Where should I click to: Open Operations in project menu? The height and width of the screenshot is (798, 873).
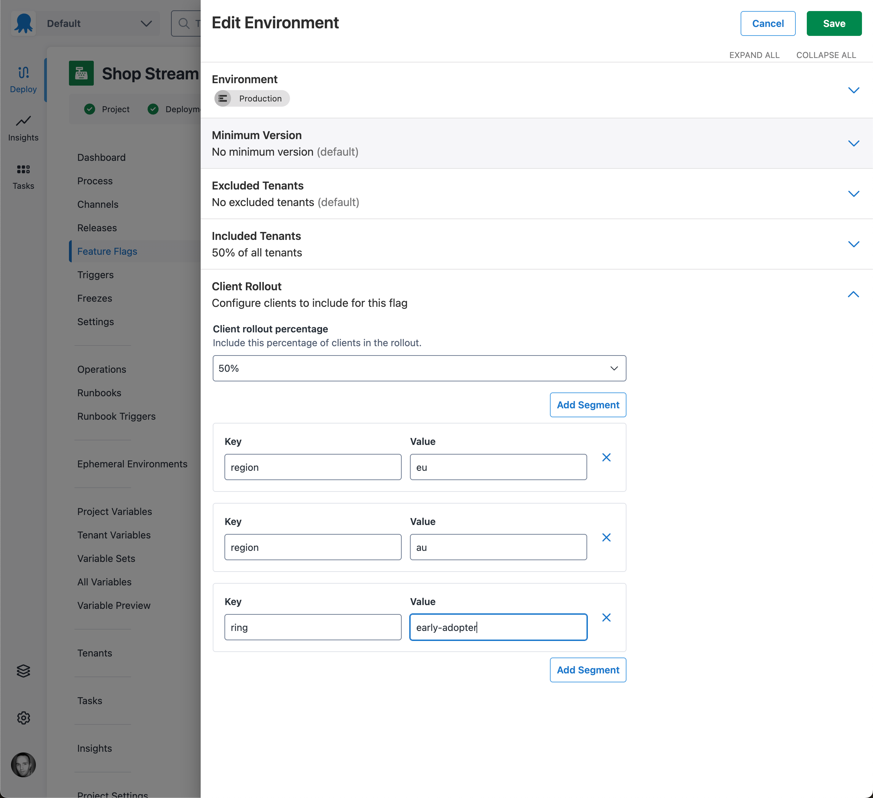(x=102, y=369)
